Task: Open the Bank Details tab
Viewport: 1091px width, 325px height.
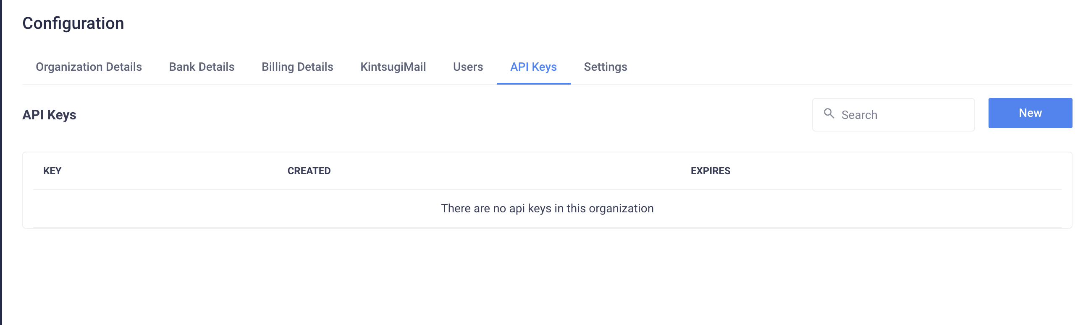Action: [x=201, y=67]
